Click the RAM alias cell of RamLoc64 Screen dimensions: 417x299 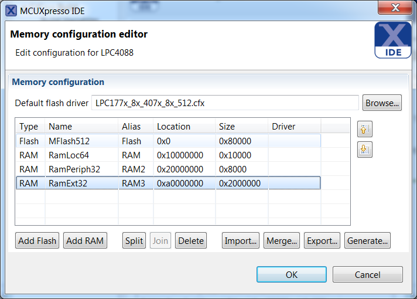click(136, 155)
